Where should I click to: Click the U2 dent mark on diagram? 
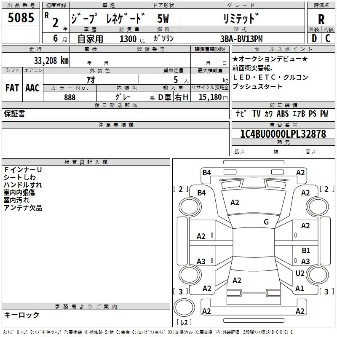point(300,273)
